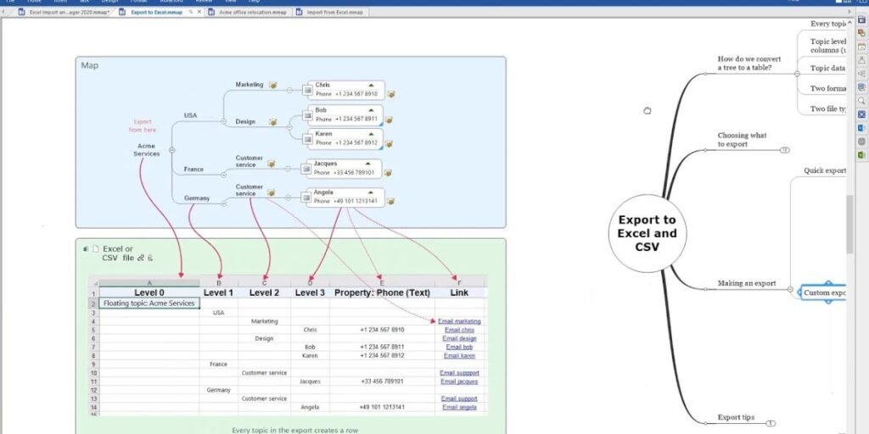
Task: Switch to 'Acme office relocation.mmap' tab
Action: point(248,12)
